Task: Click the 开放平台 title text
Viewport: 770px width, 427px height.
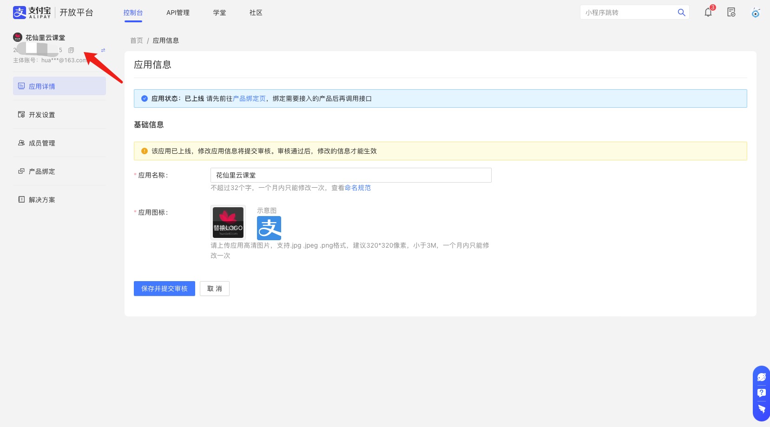Action: coord(77,13)
